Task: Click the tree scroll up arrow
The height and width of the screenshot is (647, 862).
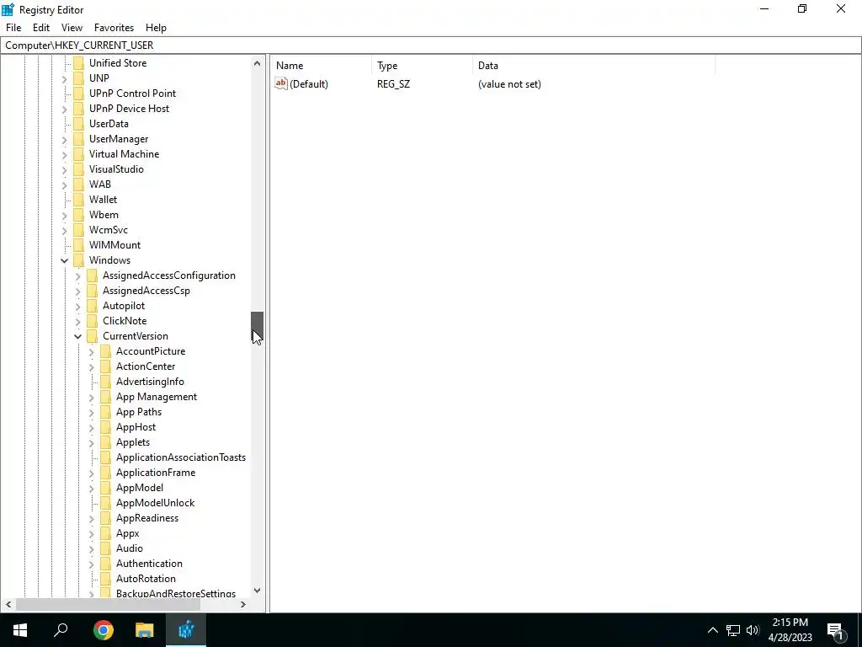Action: pyautogui.click(x=257, y=63)
